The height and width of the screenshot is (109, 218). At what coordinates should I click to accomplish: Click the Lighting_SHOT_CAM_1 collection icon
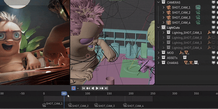click(168, 33)
